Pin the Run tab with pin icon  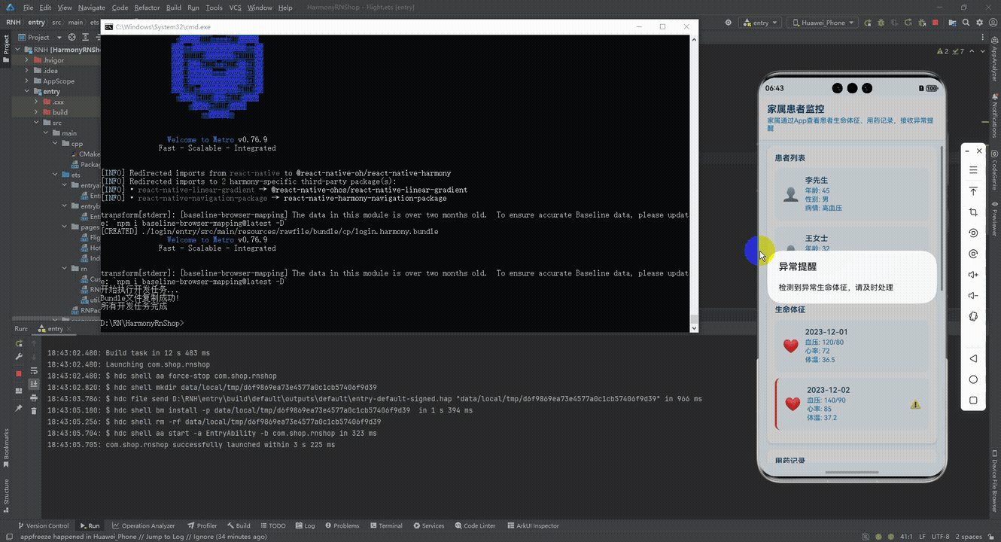(19, 408)
